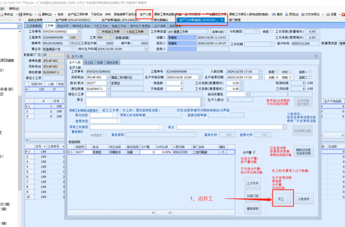
Task: Toggle 转款 checkbox in 生产入数 dialog
Action: click(277, 72)
